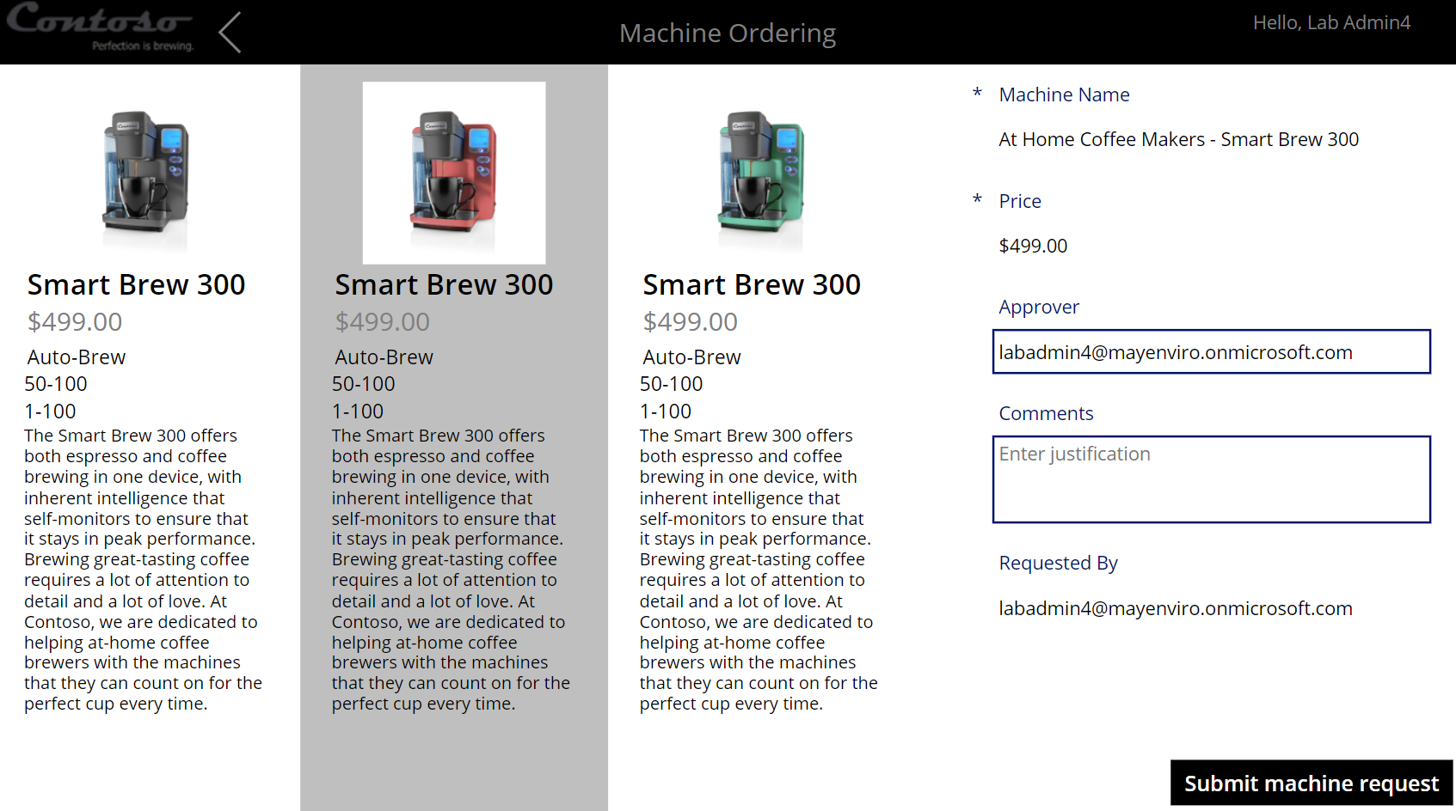Click the Machine Name field label
Image resolution: width=1456 pixels, height=811 pixels.
[1064, 95]
